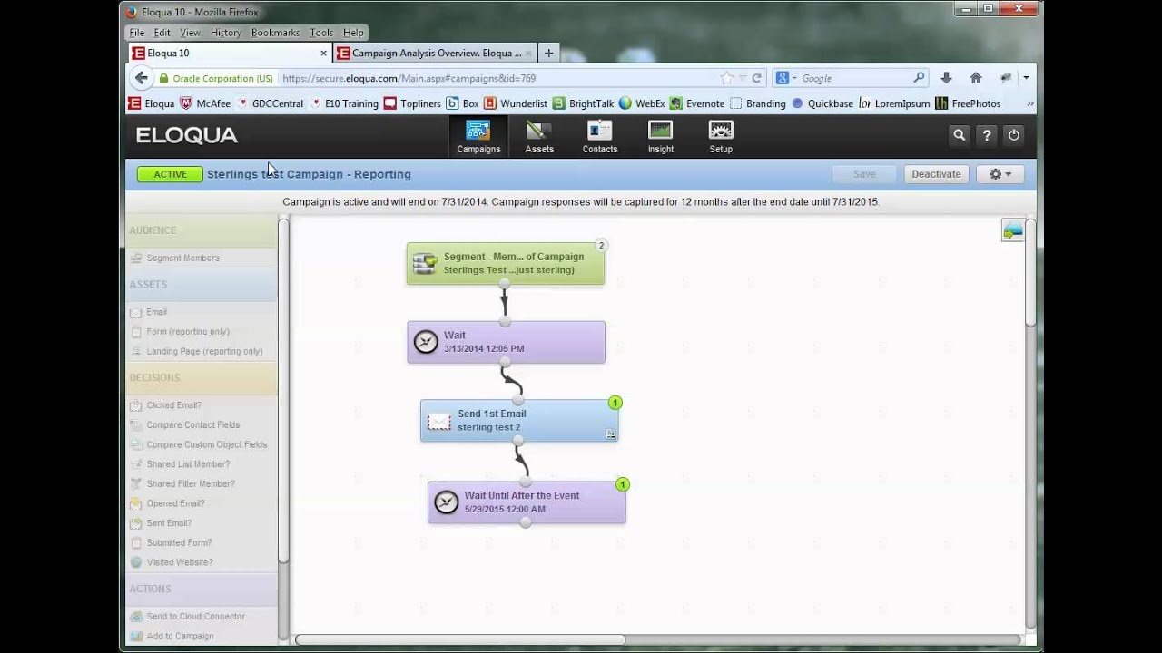The height and width of the screenshot is (653, 1162).
Task: Open the gear settings dropdown in campaign header
Action: 1000,174
